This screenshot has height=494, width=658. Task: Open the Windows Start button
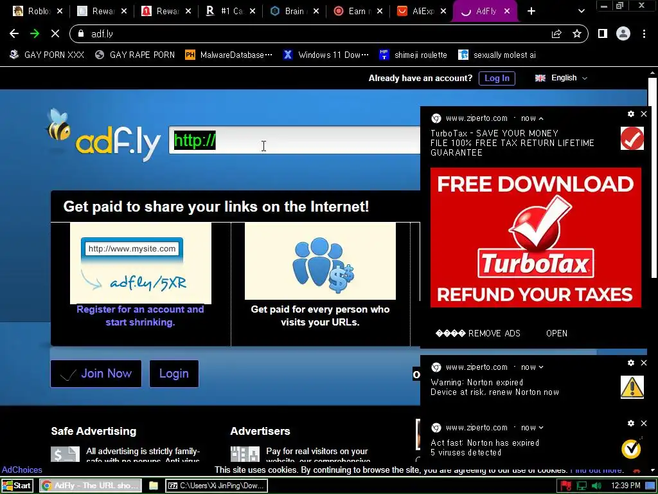point(17,486)
